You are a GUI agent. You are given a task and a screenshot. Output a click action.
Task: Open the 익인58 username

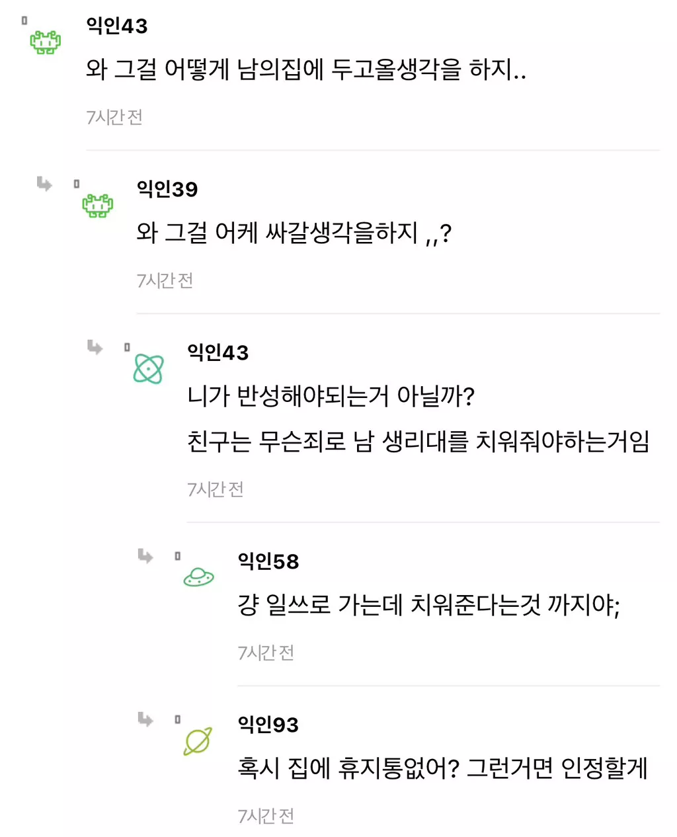[268, 561]
